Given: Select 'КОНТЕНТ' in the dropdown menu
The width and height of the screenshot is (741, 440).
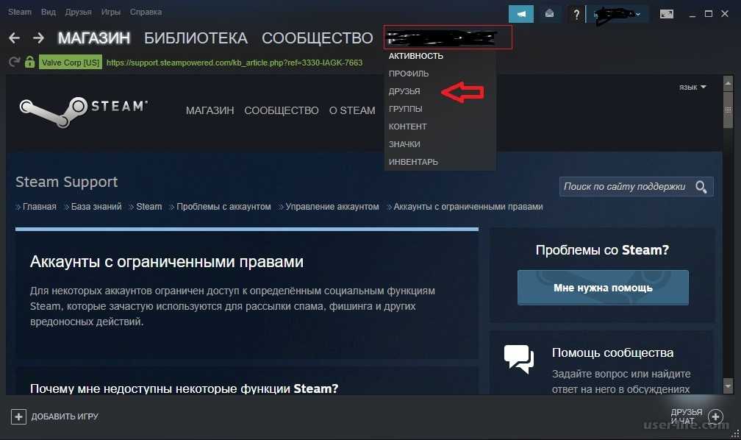Looking at the screenshot, I should click(407, 127).
